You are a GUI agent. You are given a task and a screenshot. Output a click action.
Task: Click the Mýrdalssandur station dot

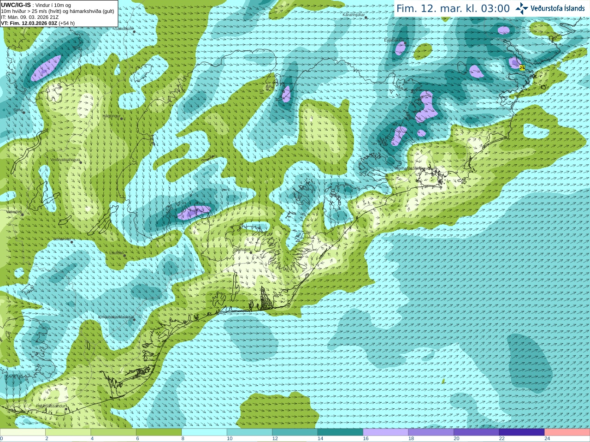(x=66, y=409)
